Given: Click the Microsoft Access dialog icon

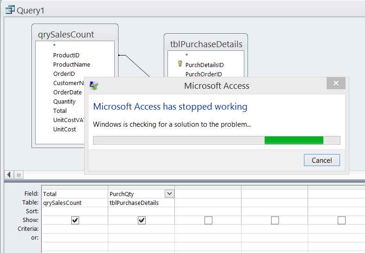Looking at the screenshot, I should pos(94,86).
